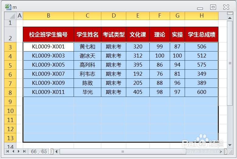Select column B header
The width and height of the screenshot is (237, 159).
pos(48,16)
